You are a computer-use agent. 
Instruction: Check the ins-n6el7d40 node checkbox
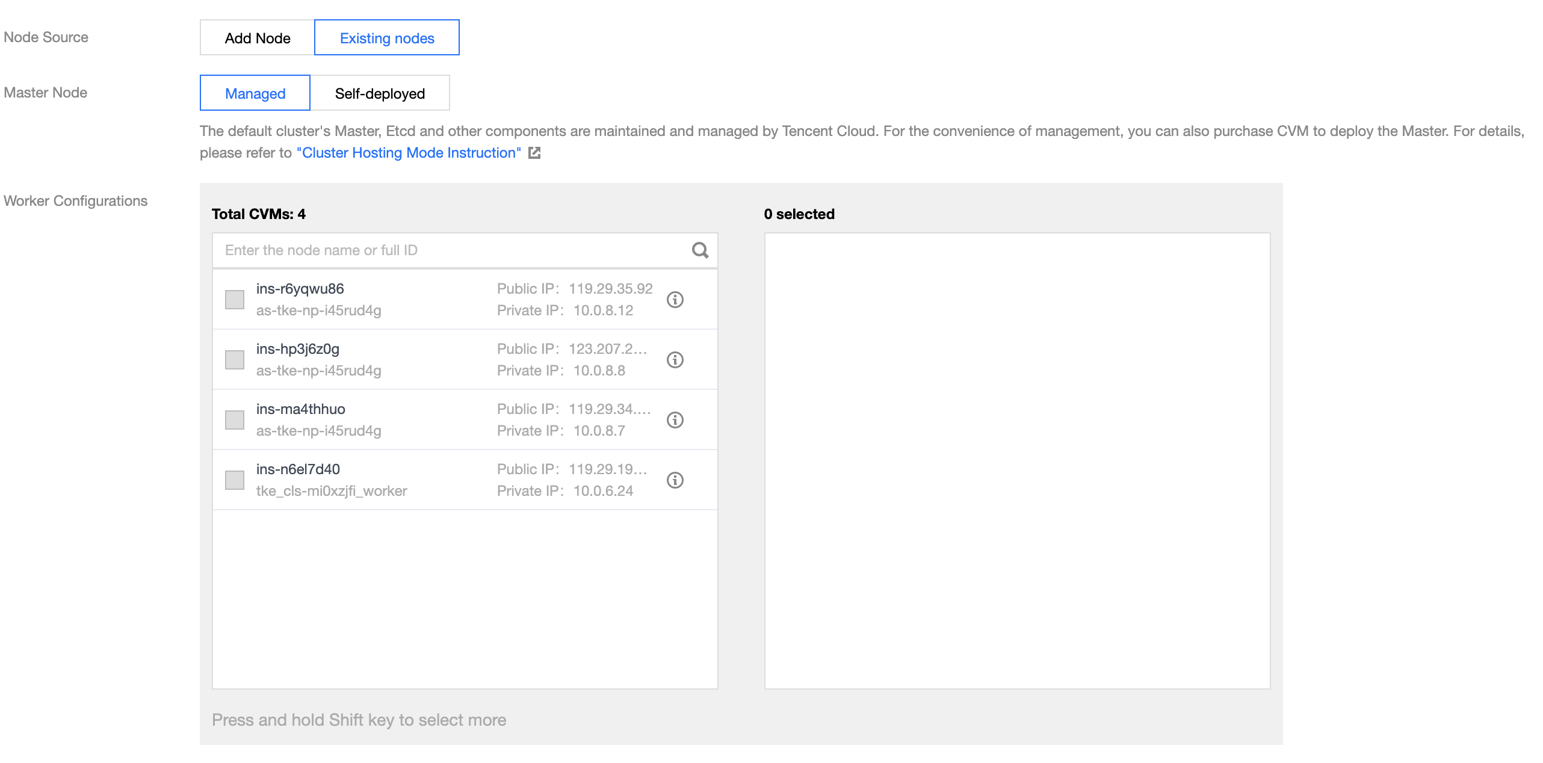(234, 480)
